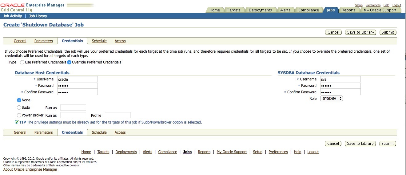Screen dimensions: 406x175
Task: Go to the lower General tab
Action: (20, 132)
